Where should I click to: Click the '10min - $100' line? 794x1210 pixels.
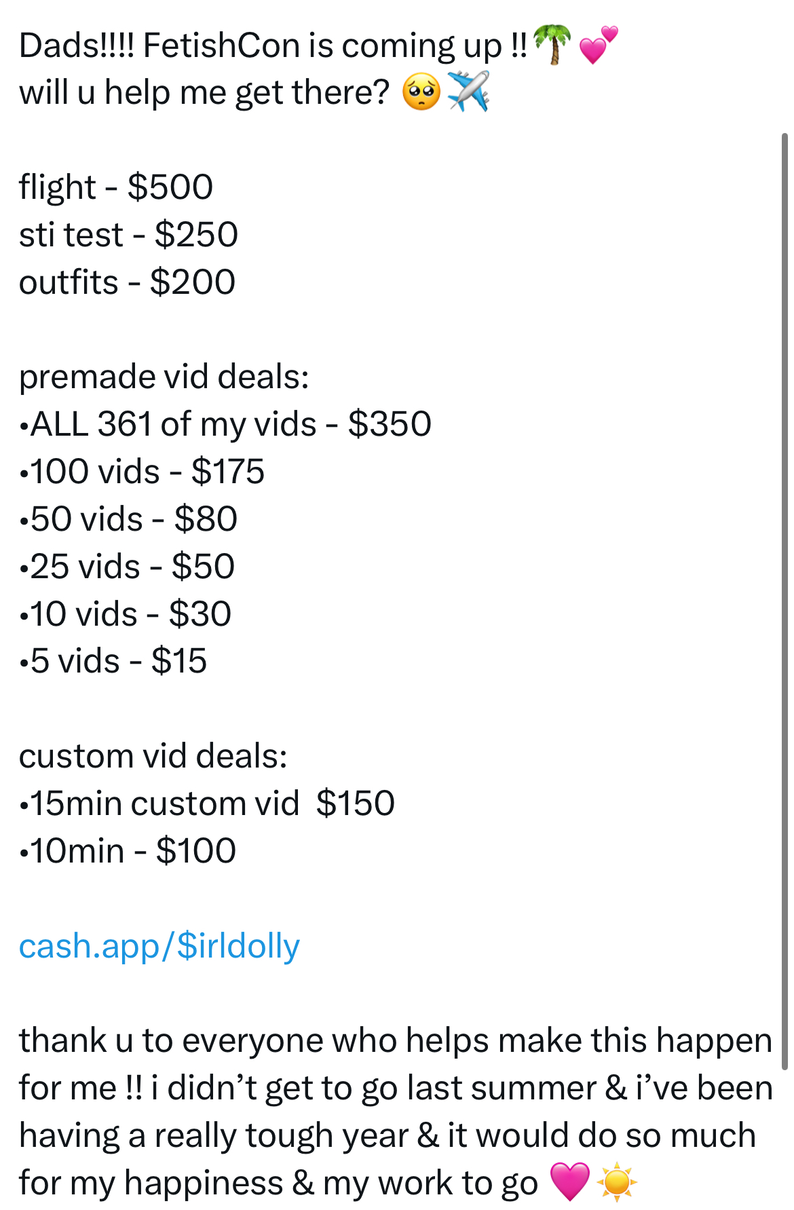[128, 851]
